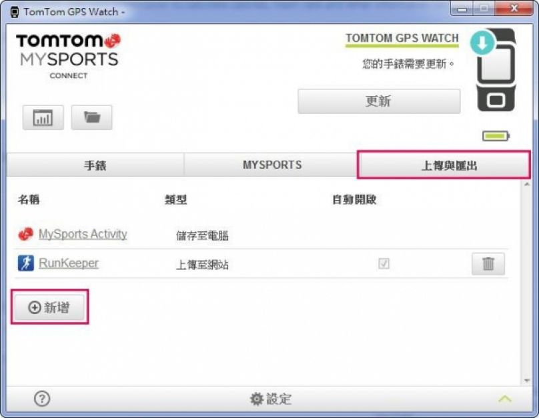
Task: Click the scrollbar down arrow
Action: tap(527, 381)
